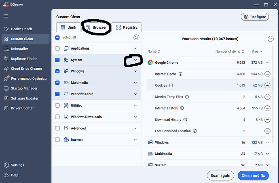Click the Google Chrome logo icon
Screen dimensions: 279x183
150,62
